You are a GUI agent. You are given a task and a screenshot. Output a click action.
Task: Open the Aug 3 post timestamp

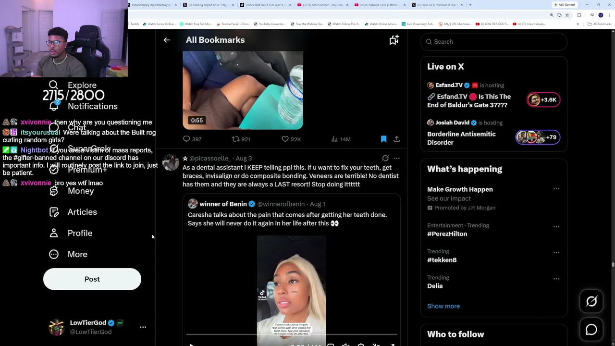pyautogui.click(x=244, y=158)
